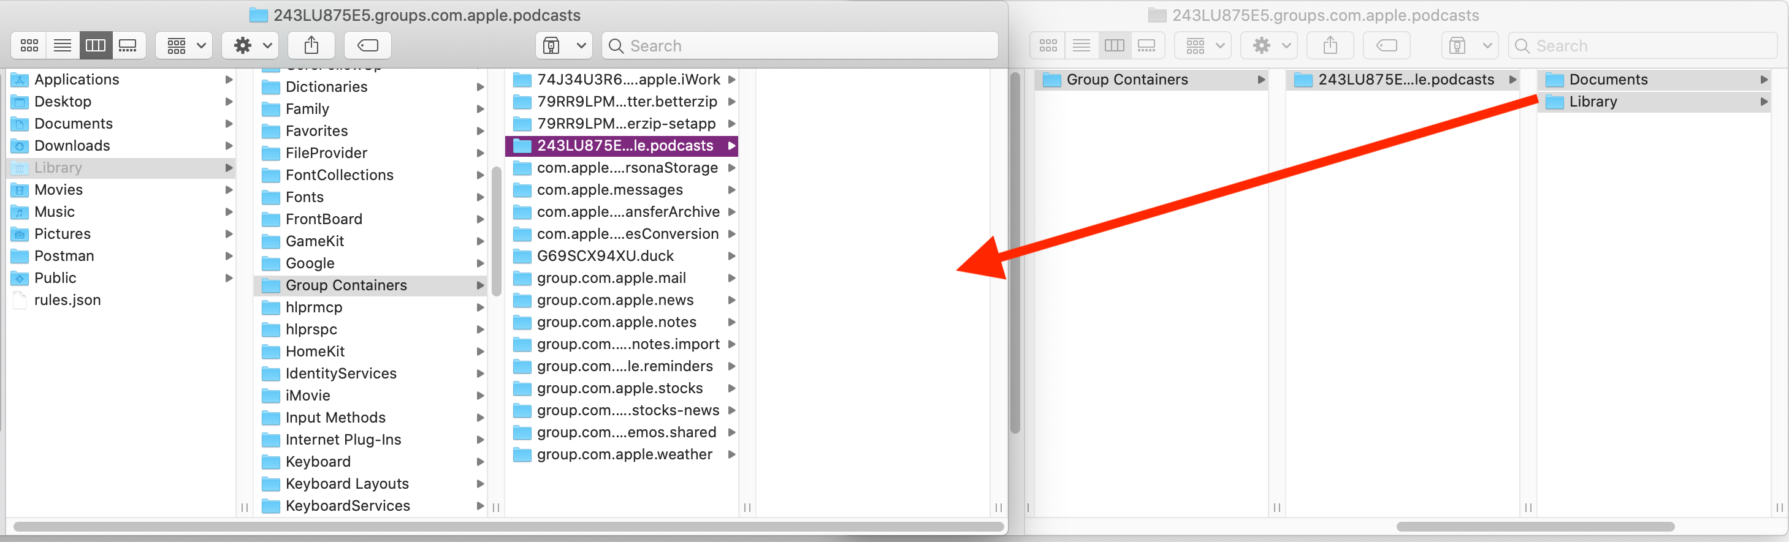Open the trash-like toolbar dropdown in front window
The image size is (1789, 542).
point(564,46)
